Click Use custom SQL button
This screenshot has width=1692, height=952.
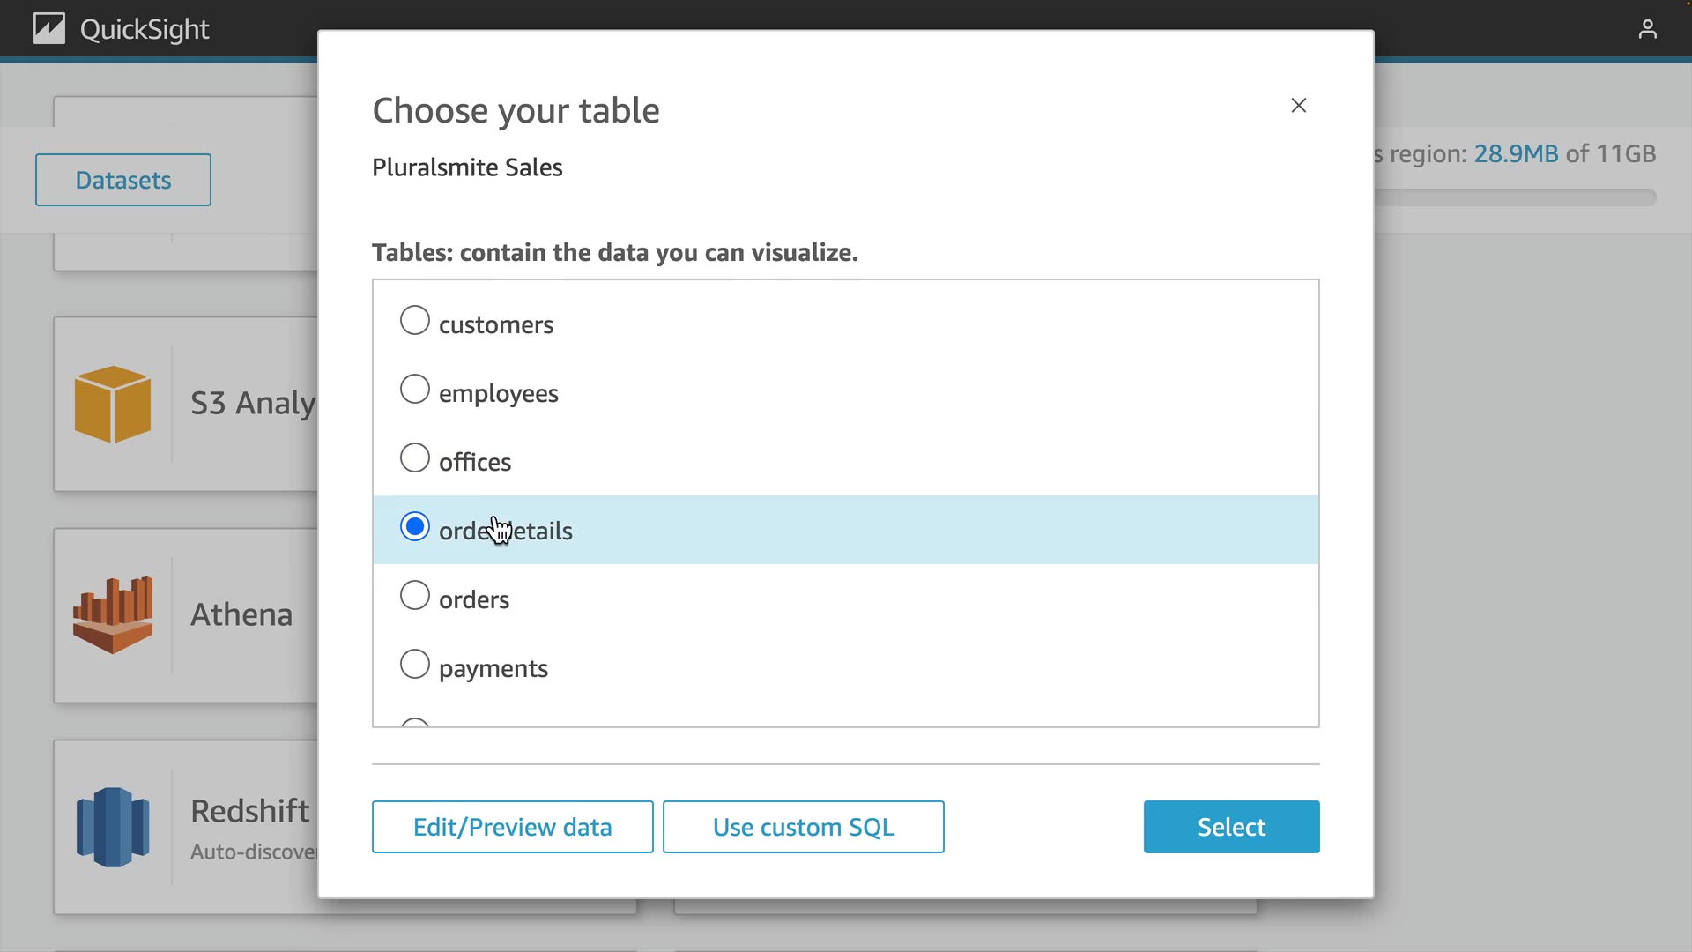coord(803,827)
